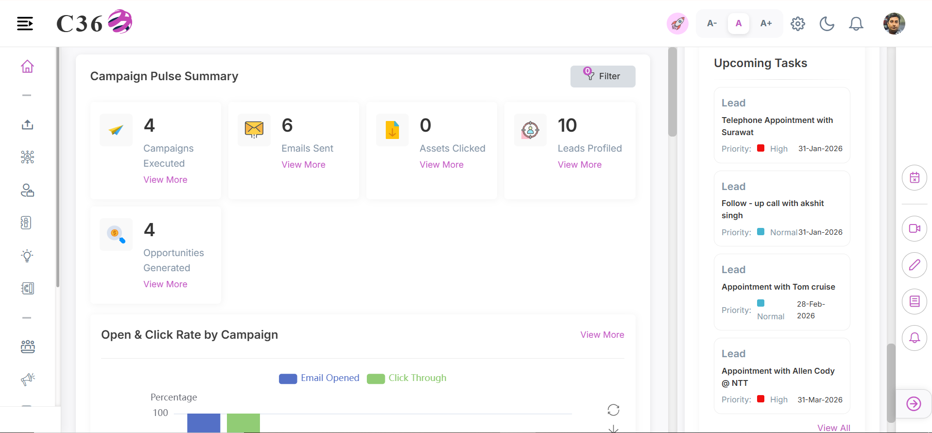View more under Assets Clicked
This screenshot has height=433, width=932.
tap(442, 165)
